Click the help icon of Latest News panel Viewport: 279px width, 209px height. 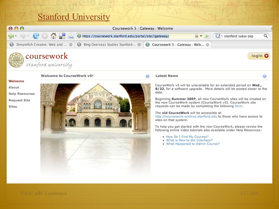[264, 76]
